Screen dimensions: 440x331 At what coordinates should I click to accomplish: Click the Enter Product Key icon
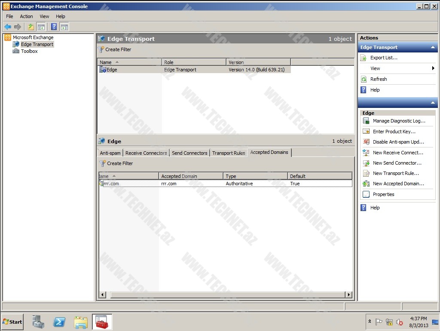tap(366, 132)
